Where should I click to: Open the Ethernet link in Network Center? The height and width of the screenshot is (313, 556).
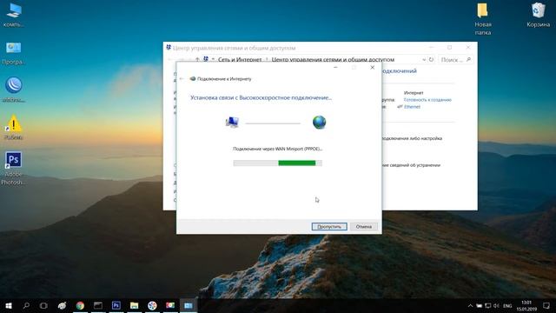pyautogui.click(x=412, y=106)
